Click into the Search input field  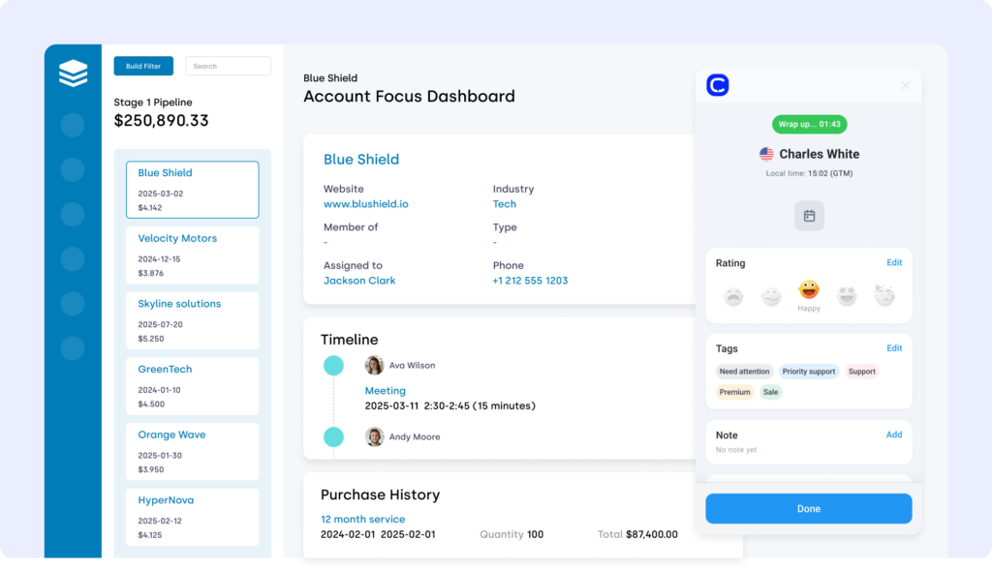(228, 66)
